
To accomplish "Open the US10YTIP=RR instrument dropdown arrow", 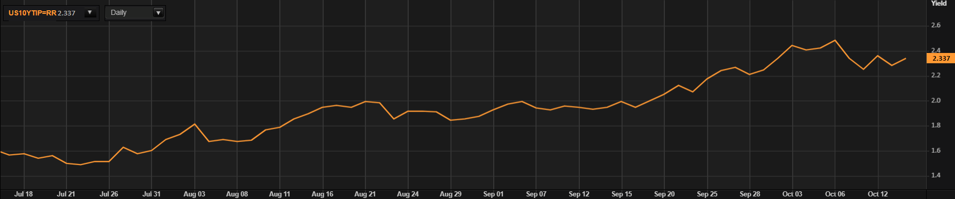I will coord(90,13).
